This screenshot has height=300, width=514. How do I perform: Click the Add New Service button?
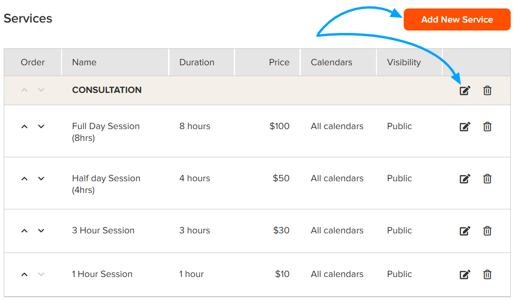point(457,19)
